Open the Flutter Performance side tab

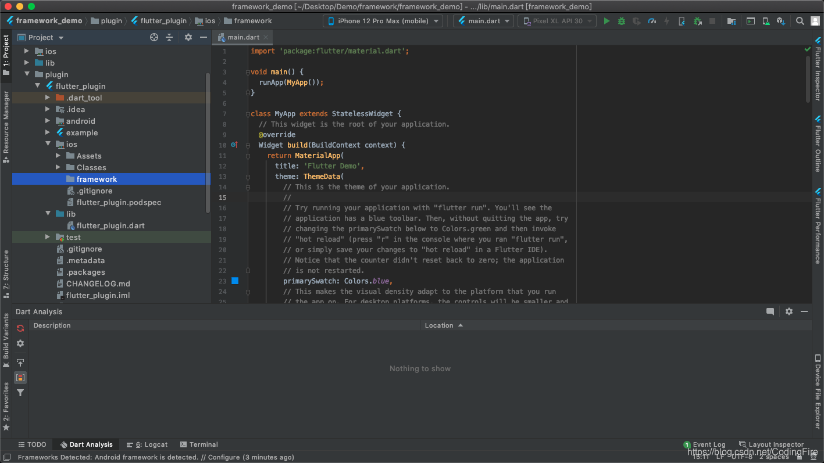818,226
